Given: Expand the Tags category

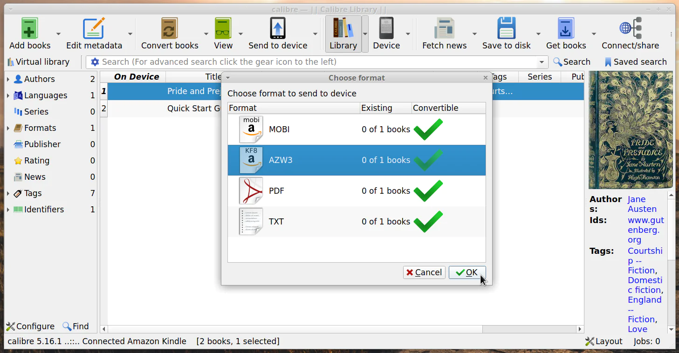Looking at the screenshot, I should [8, 193].
